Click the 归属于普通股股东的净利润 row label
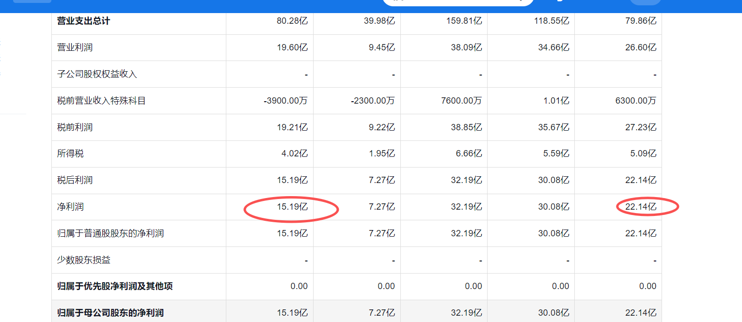742x322 pixels. pos(111,233)
